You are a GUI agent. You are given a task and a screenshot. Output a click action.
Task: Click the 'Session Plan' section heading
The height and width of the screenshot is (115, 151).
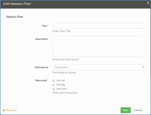pyautogui.click(x=15, y=17)
